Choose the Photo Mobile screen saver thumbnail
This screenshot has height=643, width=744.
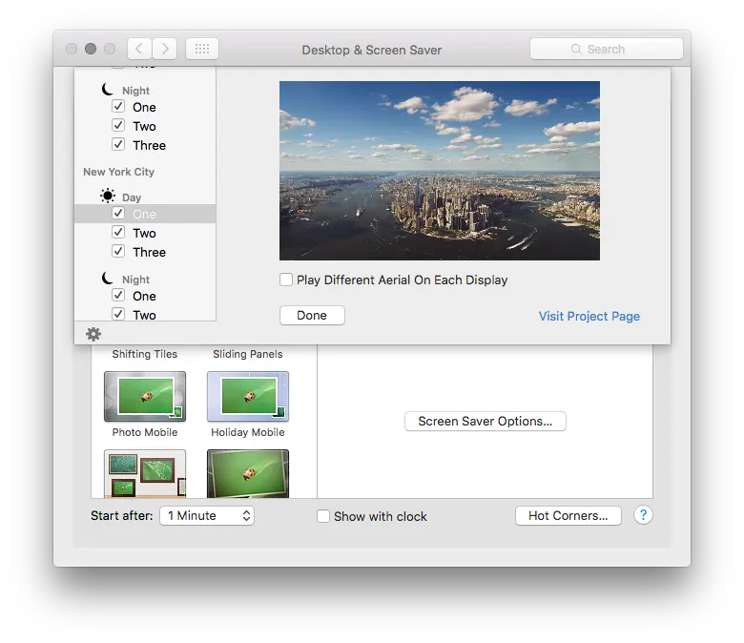tap(145, 396)
